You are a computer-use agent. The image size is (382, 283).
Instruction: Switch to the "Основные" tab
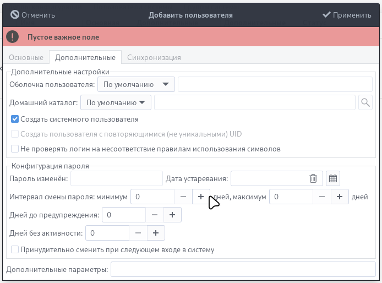[26, 57]
